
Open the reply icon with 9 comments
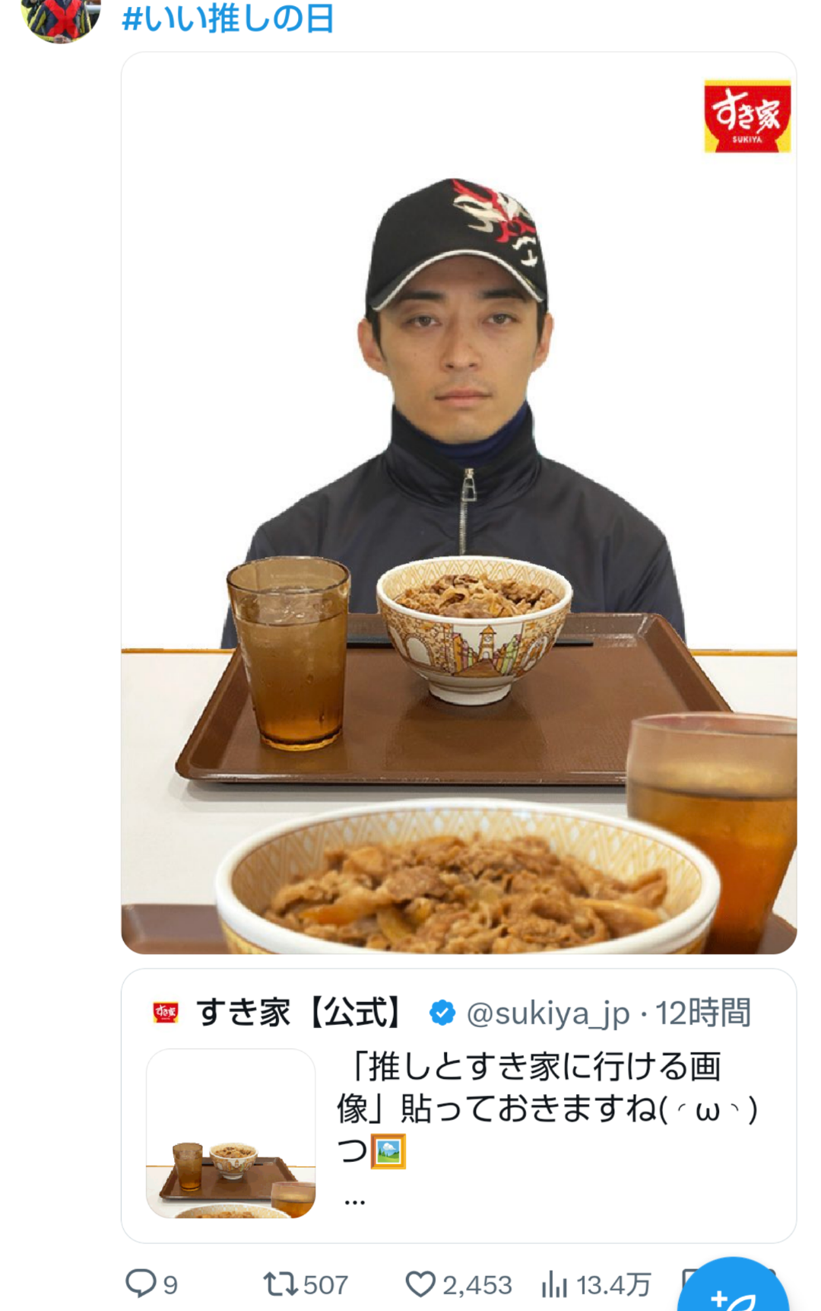point(141,1284)
